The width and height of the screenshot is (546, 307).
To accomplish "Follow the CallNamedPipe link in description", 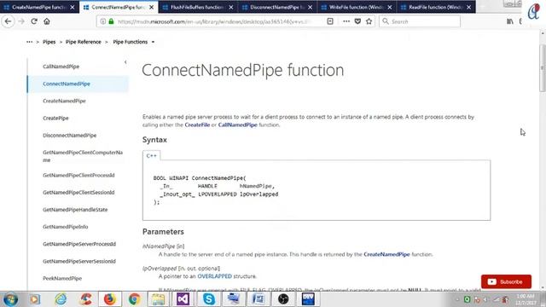I will 237,125.
